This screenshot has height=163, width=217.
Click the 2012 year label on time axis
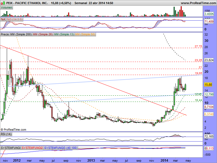tap(17, 161)
